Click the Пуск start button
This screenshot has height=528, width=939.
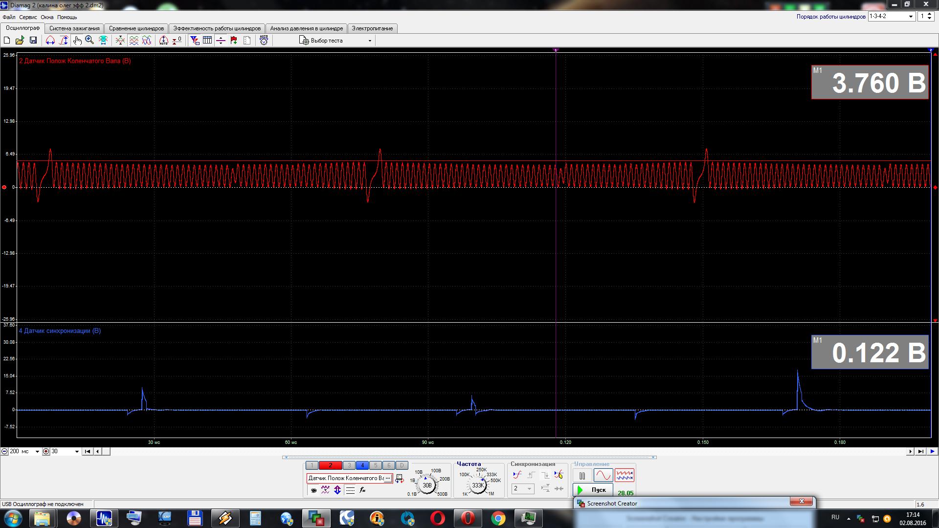593,490
